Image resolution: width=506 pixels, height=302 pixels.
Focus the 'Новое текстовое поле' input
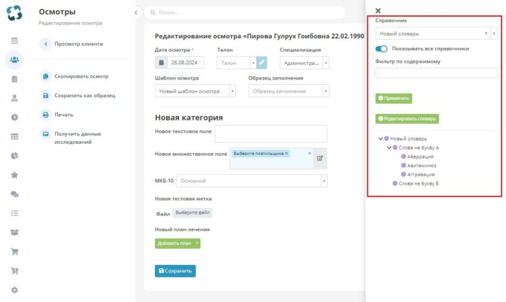click(271, 134)
